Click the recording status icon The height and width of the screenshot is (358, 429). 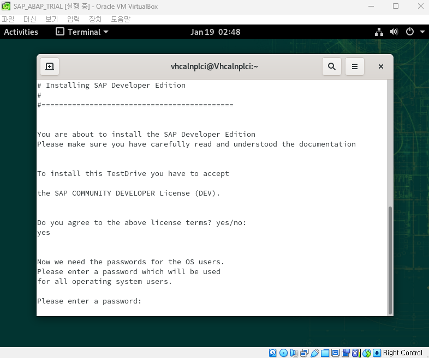click(346, 353)
